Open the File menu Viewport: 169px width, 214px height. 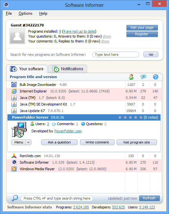pos(9,13)
